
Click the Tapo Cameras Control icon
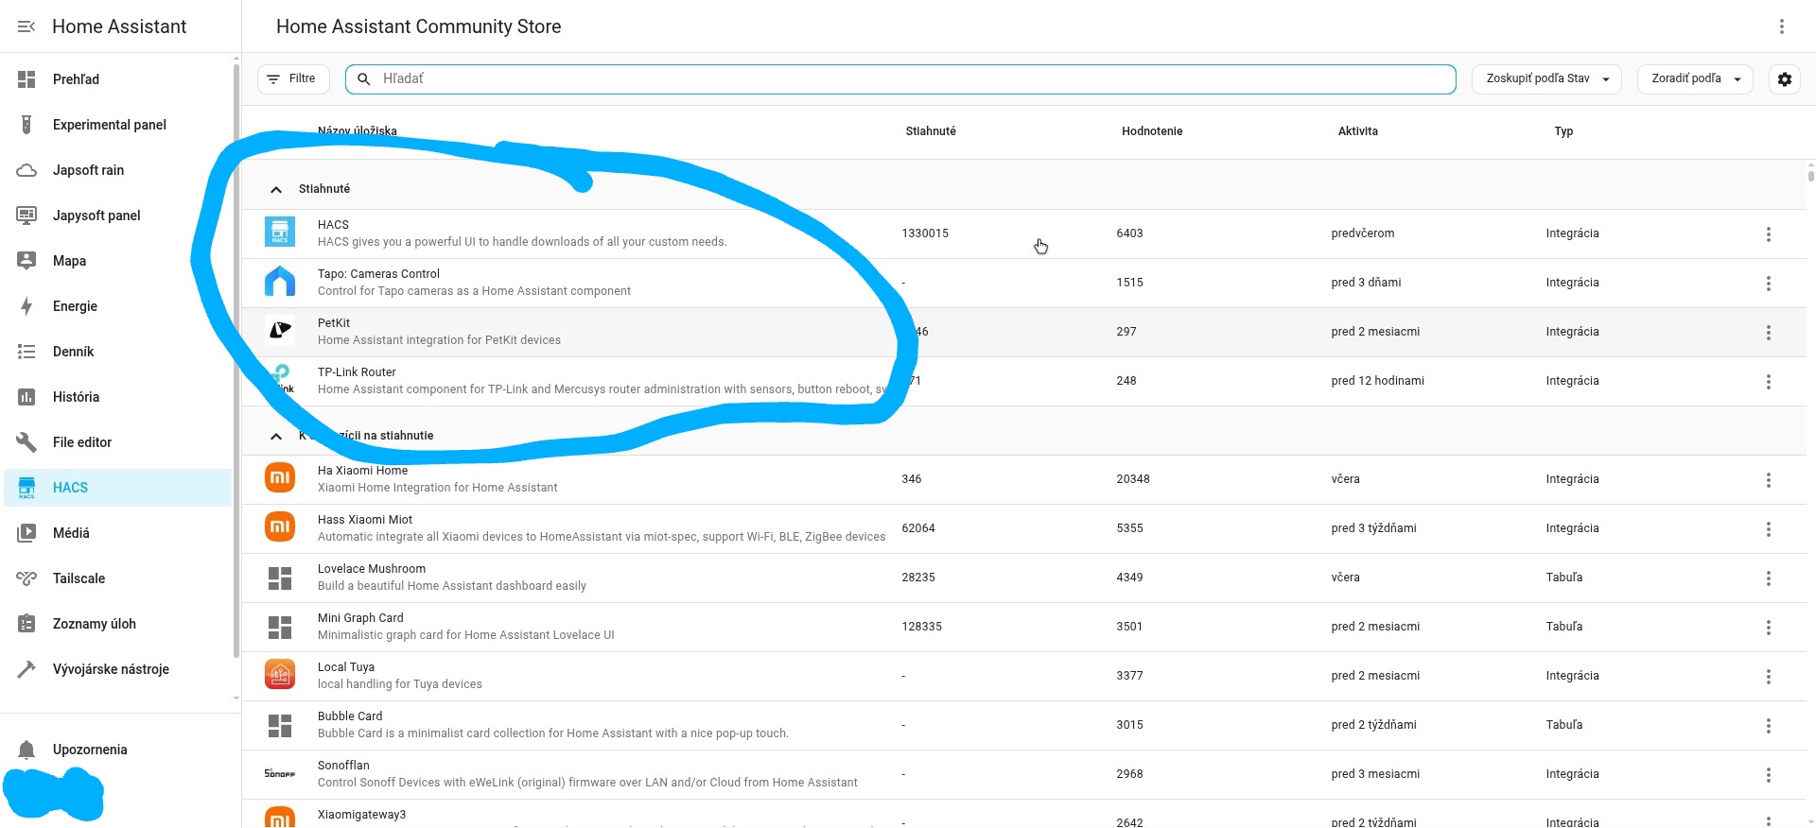(x=280, y=282)
